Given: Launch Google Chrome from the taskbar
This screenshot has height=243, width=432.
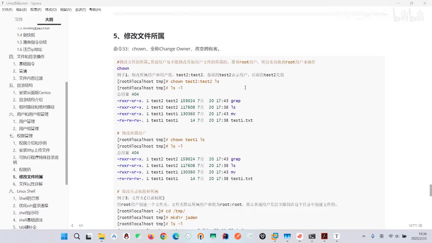Looking at the screenshot, I should [x=163, y=236].
